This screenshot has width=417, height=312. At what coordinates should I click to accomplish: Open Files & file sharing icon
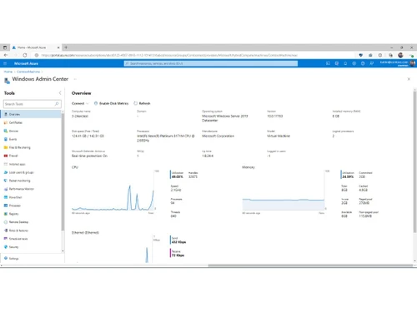(x=6, y=147)
